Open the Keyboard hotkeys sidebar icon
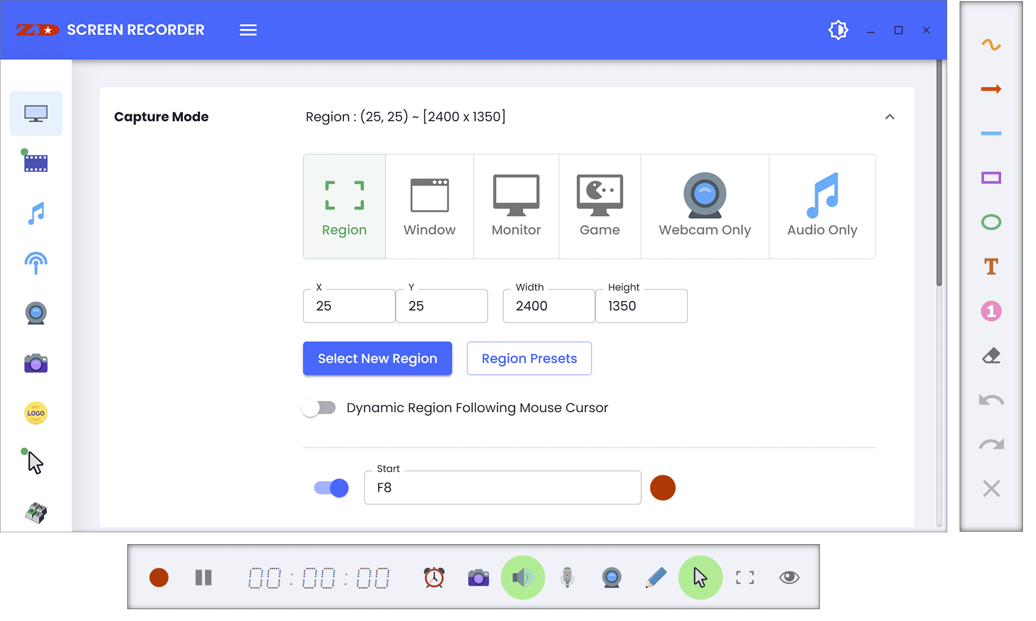Image resolution: width=1036 pixels, height=621 pixels. [36, 512]
